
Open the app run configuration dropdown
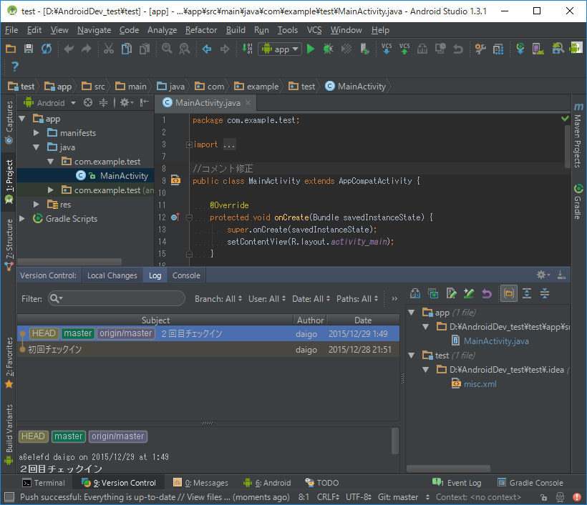(x=280, y=49)
